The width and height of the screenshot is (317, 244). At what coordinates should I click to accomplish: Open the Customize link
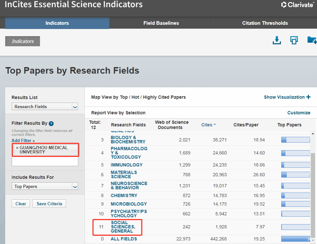298,113
